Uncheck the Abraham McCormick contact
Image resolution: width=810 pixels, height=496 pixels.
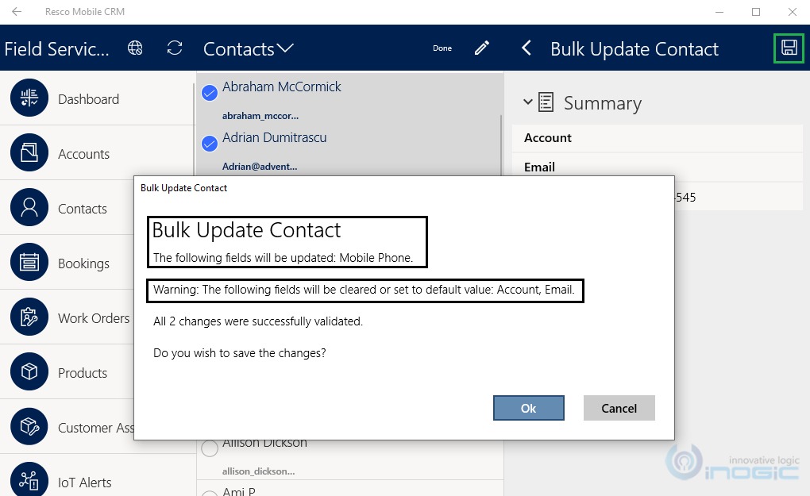click(209, 93)
